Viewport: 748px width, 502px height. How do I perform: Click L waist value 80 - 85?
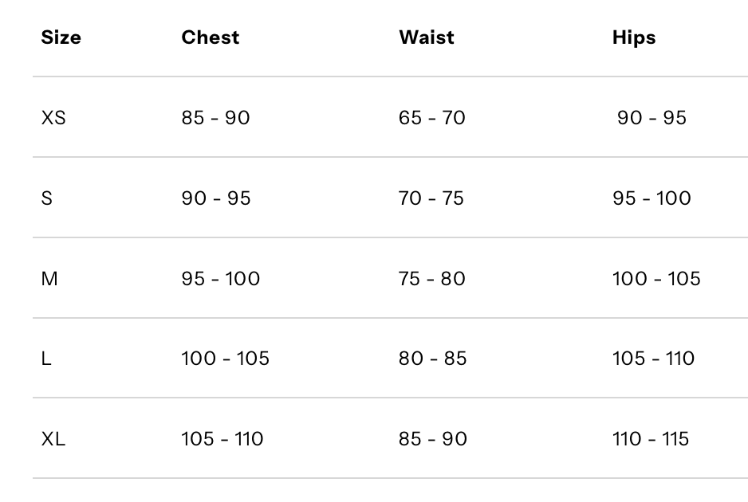[432, 359]
